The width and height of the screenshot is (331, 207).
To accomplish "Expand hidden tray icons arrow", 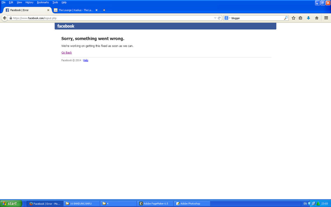I will (x=309, y=204).
